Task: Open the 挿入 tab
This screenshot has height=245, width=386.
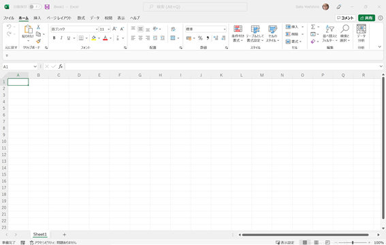Action: pos(37,18)
